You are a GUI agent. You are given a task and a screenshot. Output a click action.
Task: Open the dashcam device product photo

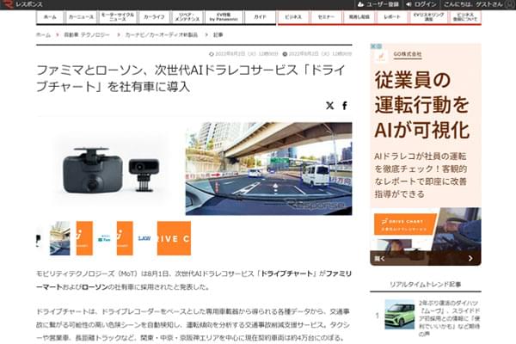click(x=111, y=170)
